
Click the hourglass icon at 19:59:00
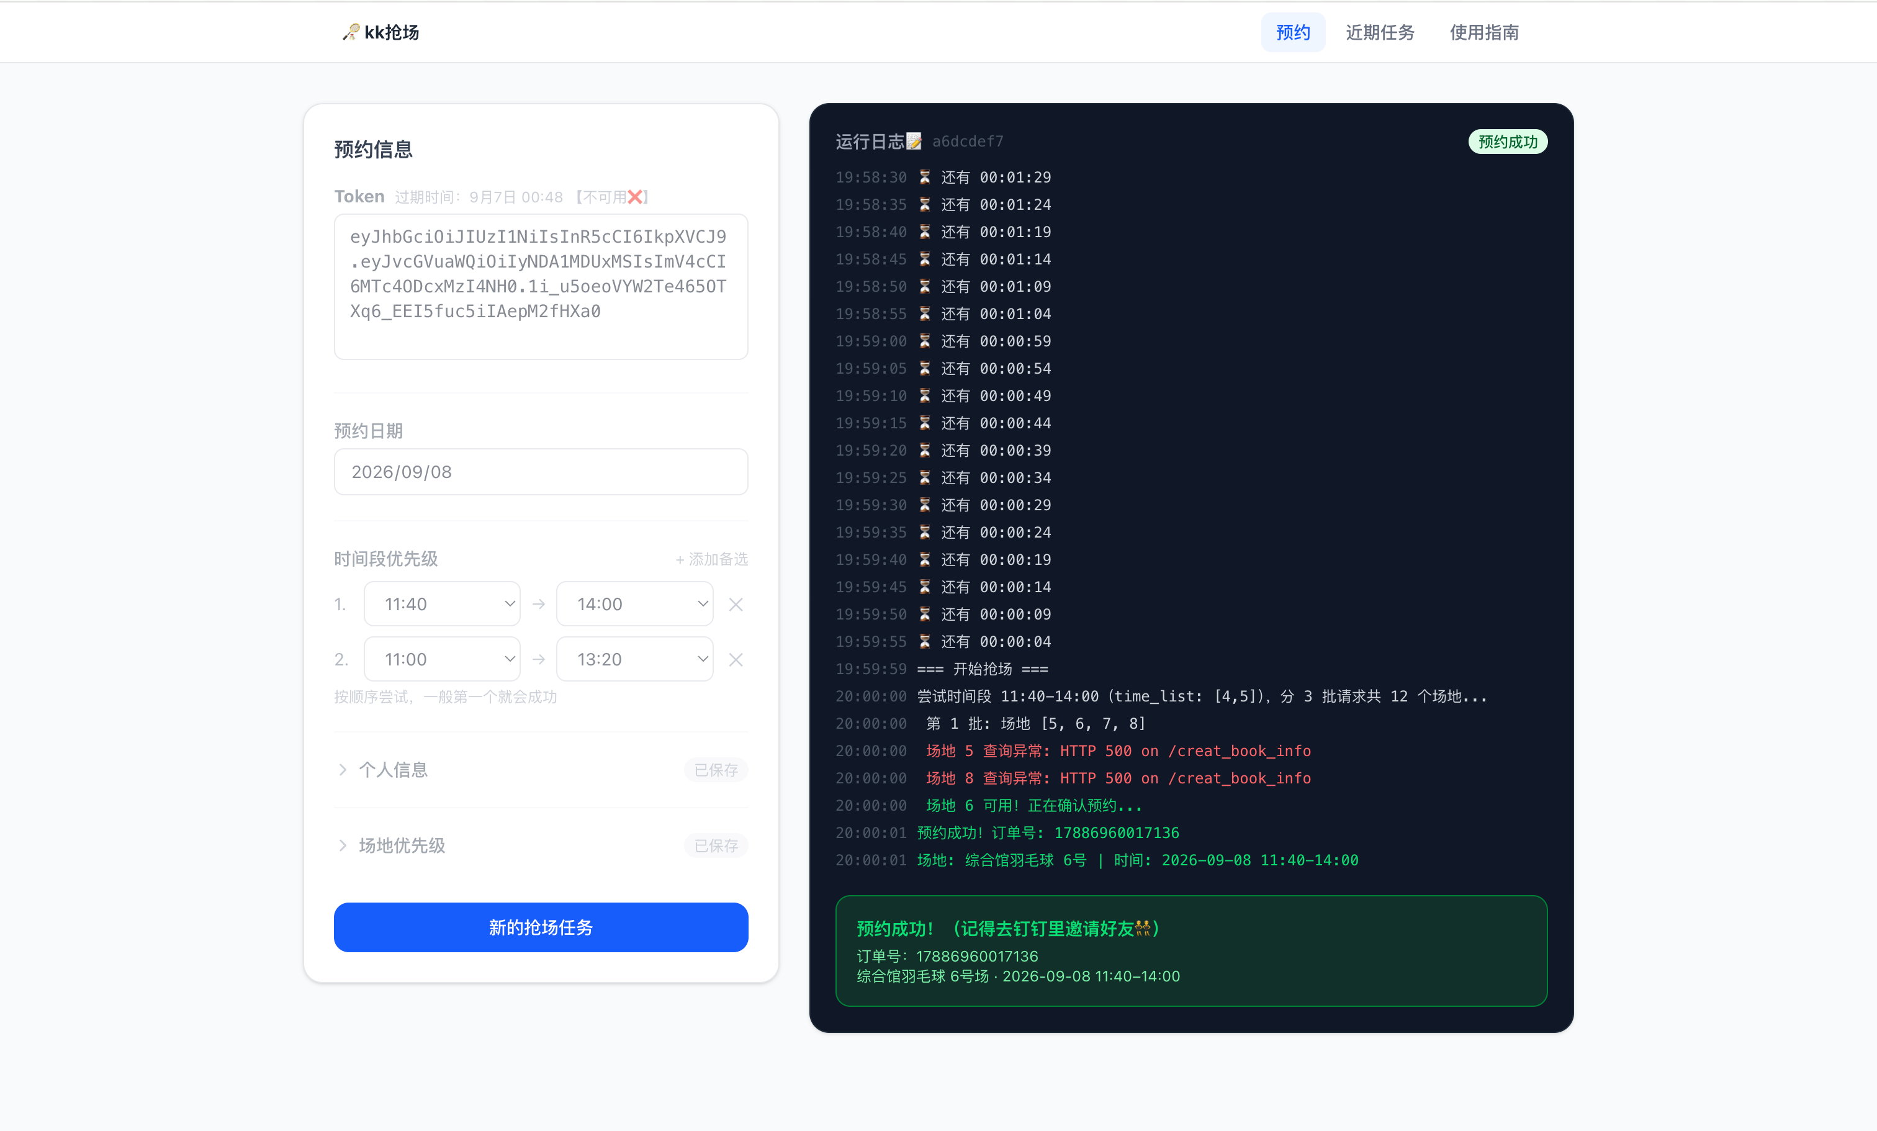(925, 341)
